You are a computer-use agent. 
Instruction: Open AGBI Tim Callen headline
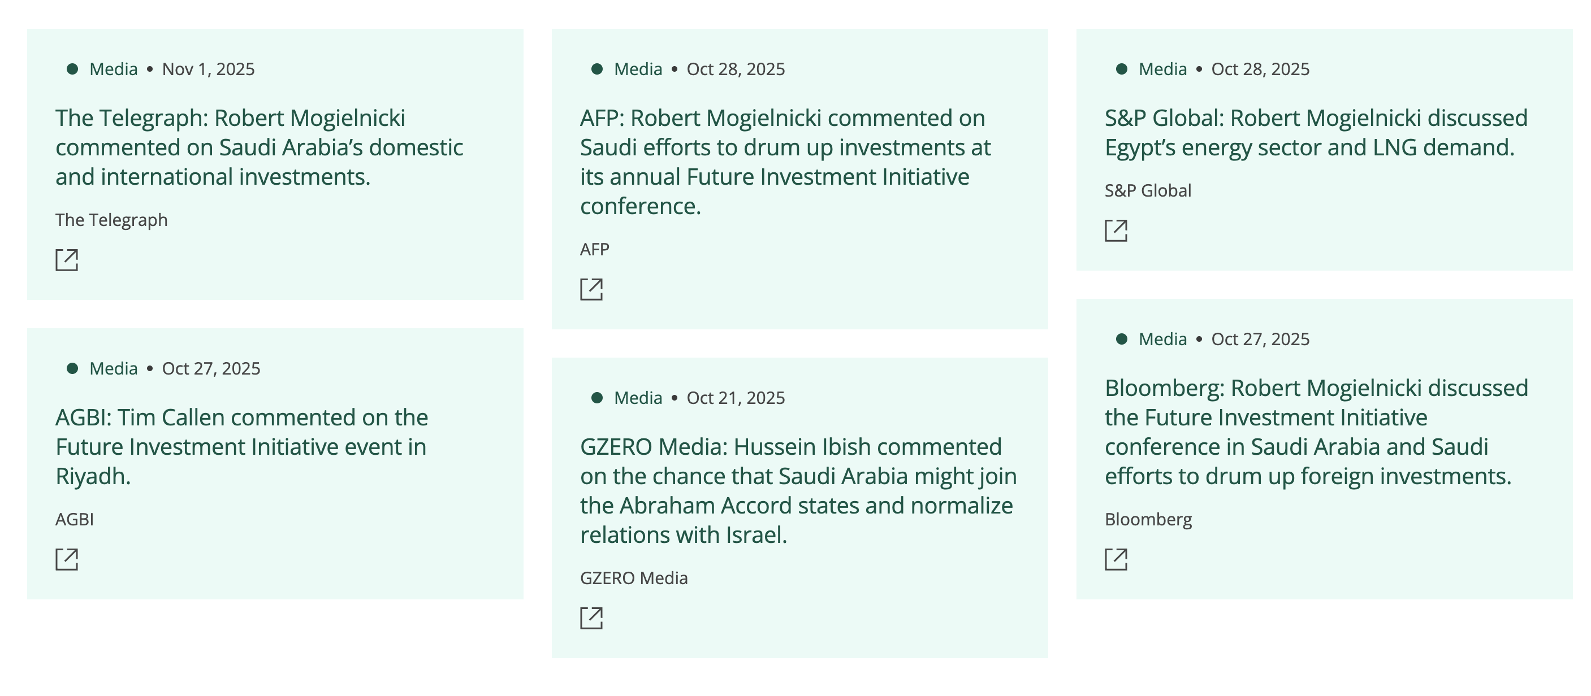click(241, 446)
